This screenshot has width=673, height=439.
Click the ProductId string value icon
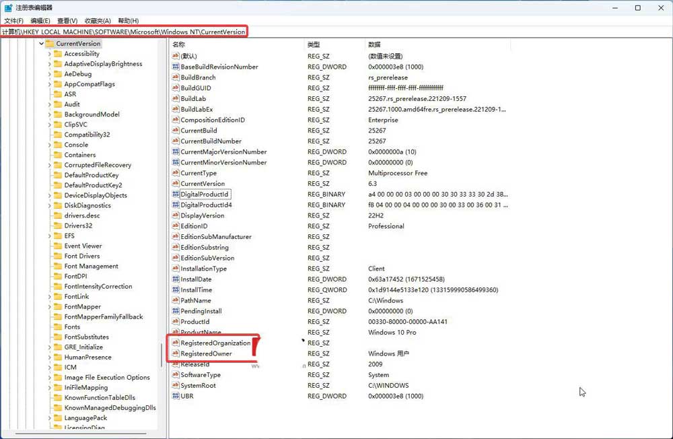[x=176, y=322]
